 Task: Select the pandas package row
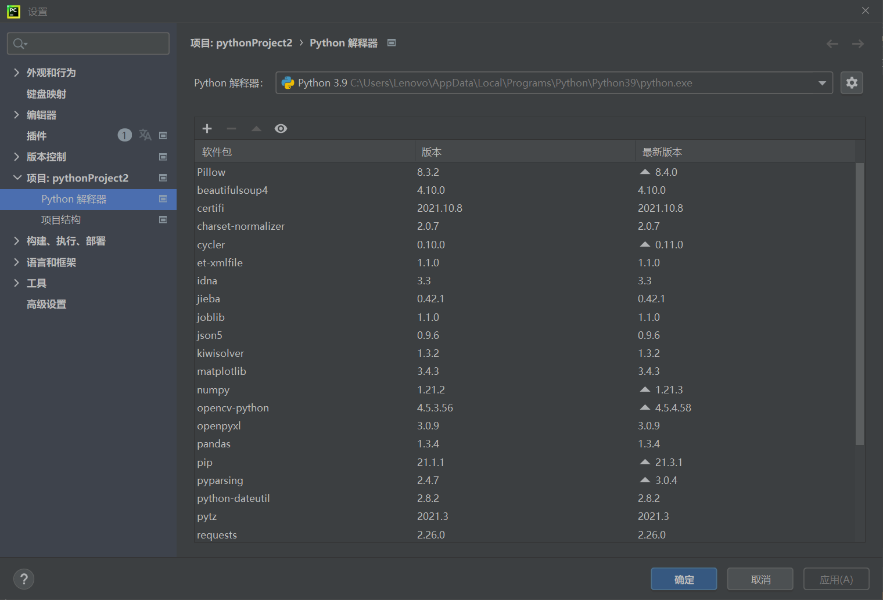[x=525, y=443]
